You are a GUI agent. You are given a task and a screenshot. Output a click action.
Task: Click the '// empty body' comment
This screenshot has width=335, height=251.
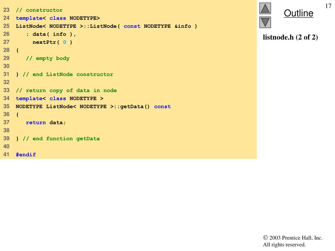click(48, 58)
